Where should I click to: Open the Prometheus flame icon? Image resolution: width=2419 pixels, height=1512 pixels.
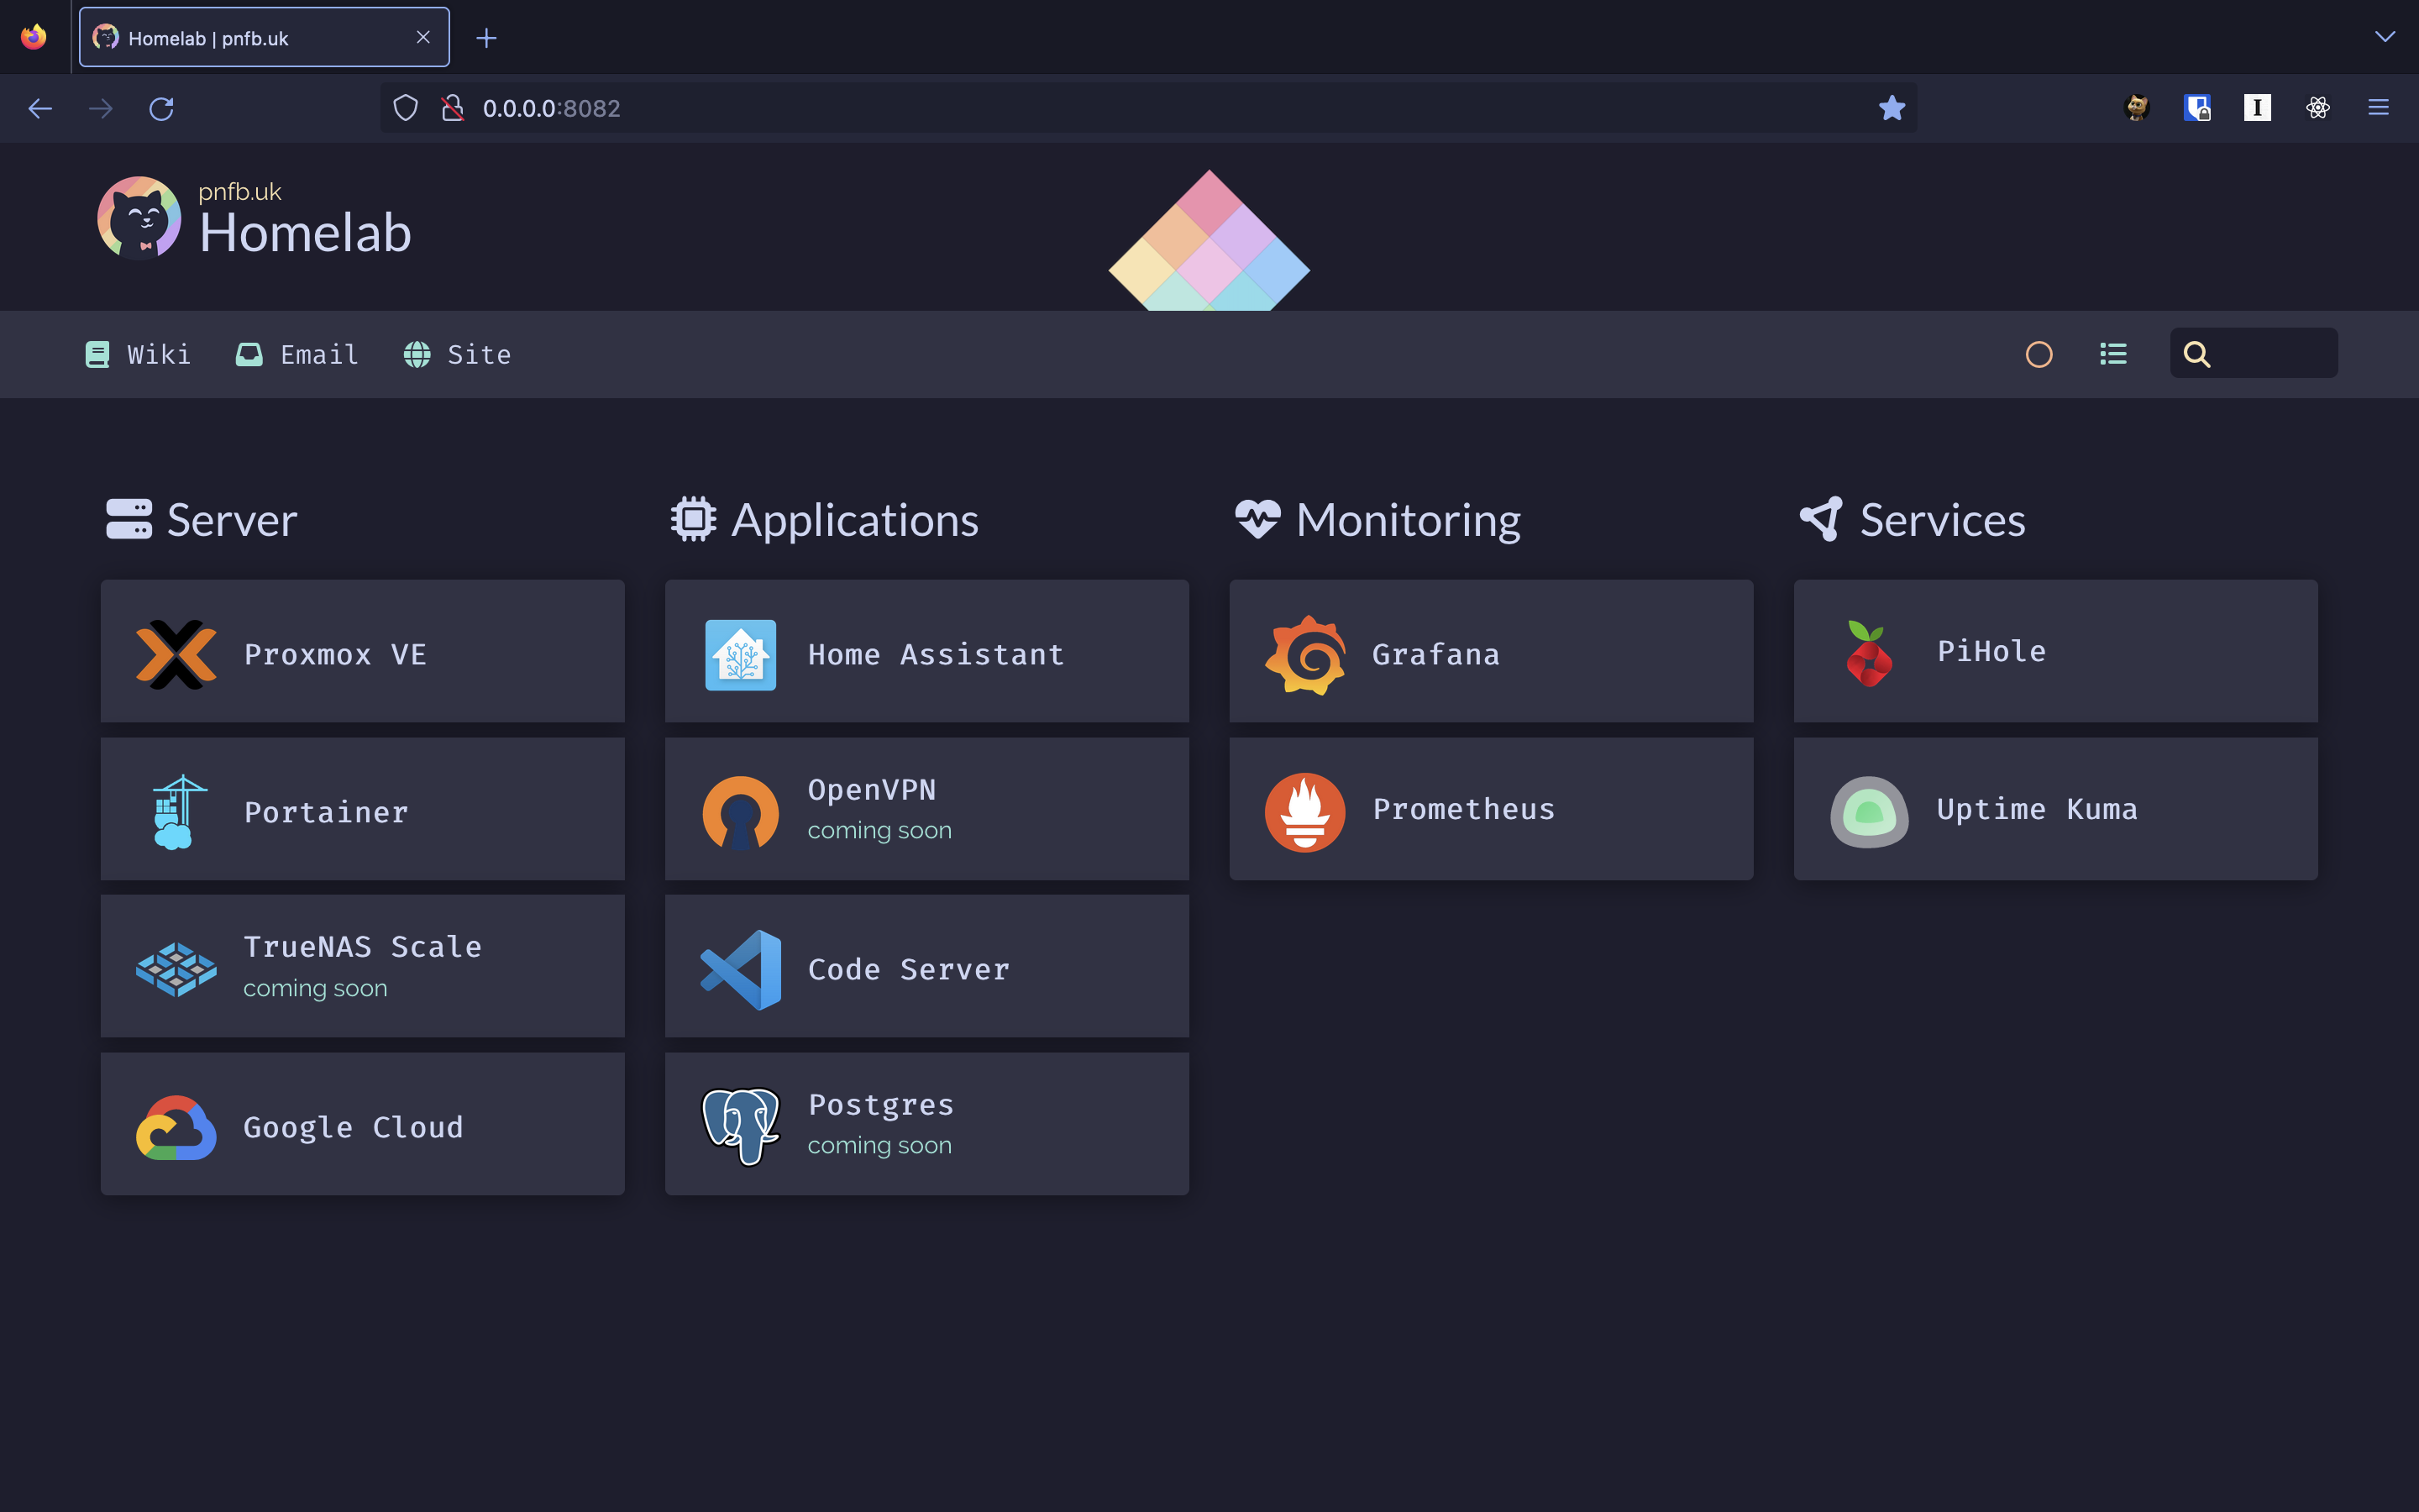(x=1304, y=811)
